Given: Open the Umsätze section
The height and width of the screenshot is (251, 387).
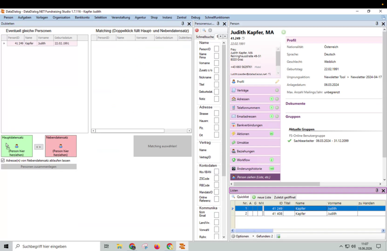Looking at the screenshot, I should tap(255, 143).
